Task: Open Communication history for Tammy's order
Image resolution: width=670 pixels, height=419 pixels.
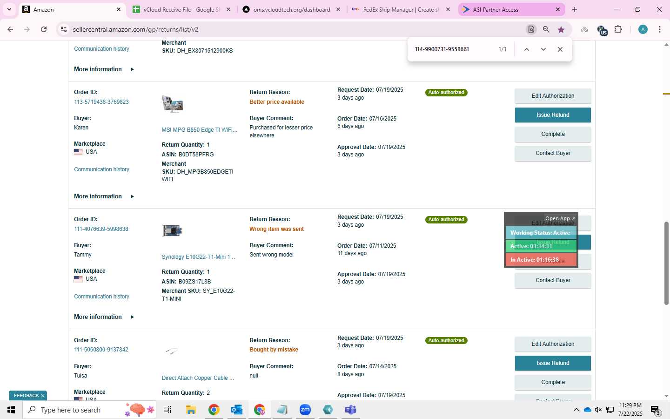Action: tap(101, 297)
